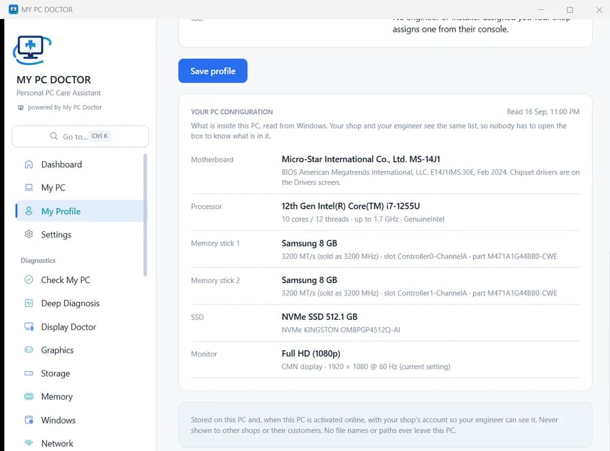Click the Ctrl K shortcut badge
The width and height of the screenshot is (610, 451).
99,136
